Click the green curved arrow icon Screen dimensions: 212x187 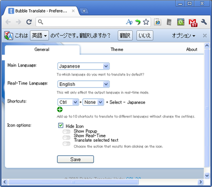pos(138,22)
